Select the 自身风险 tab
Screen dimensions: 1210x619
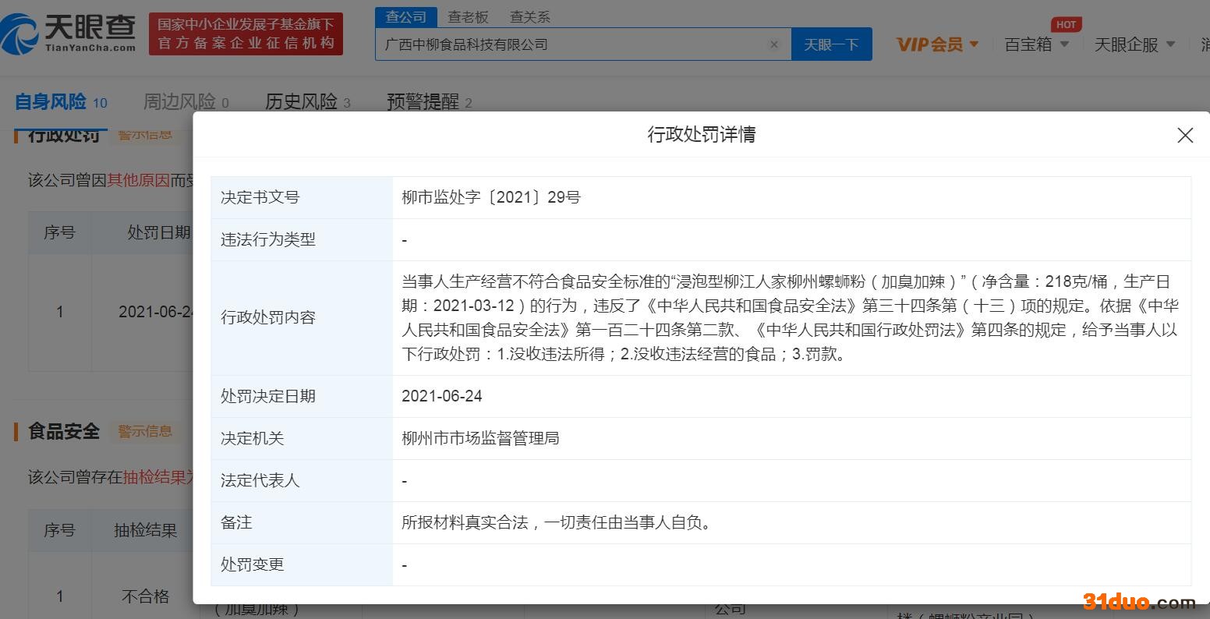[51, 101]
